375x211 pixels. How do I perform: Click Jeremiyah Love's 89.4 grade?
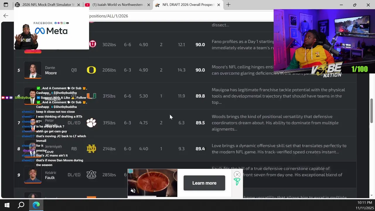(200, 149)
